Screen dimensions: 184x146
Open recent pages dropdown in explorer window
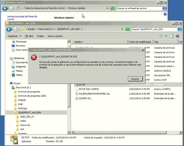(19, 29)
